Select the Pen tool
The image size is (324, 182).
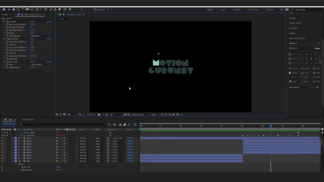(42, 10)
